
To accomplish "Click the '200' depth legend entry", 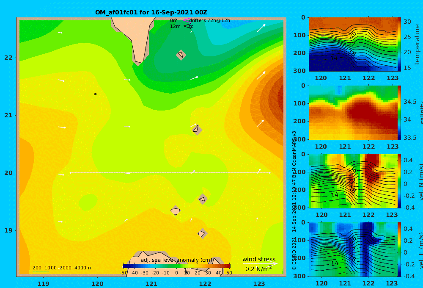I will click(x=37, y=268).
